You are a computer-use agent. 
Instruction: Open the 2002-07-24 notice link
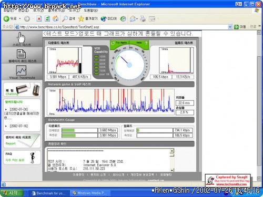tap(19, 109)
